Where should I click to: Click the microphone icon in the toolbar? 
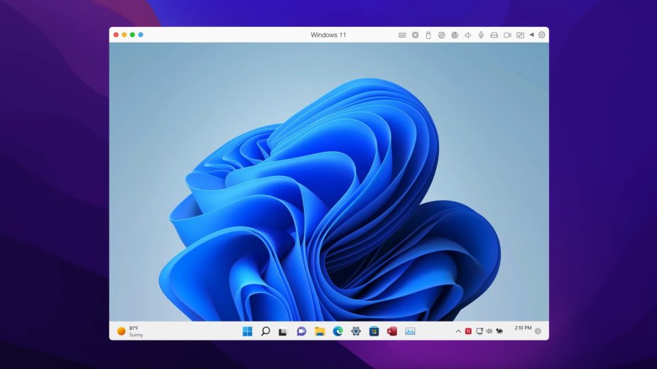pyautogui.click(x=481, y=35)
